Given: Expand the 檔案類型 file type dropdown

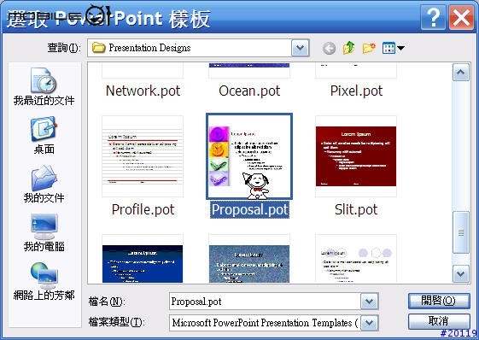Looking at the screenshot, I should [369, 323].
